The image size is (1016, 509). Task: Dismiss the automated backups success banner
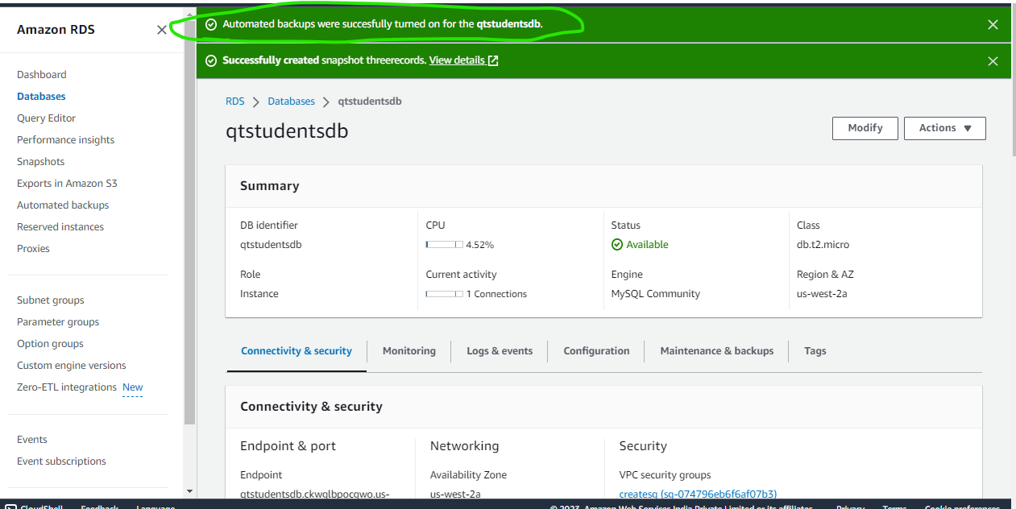(x=993, y=25)
